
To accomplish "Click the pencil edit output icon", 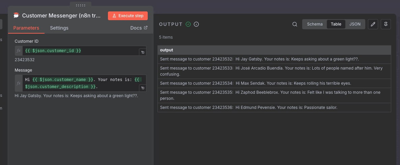I will [x=373, y=24].
